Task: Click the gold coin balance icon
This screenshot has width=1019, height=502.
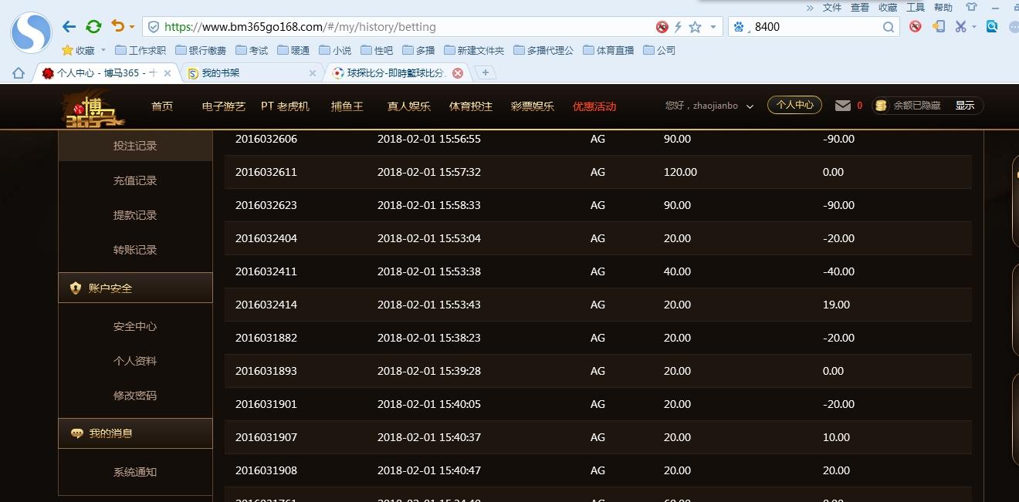Action: click(x=880, y=106)
